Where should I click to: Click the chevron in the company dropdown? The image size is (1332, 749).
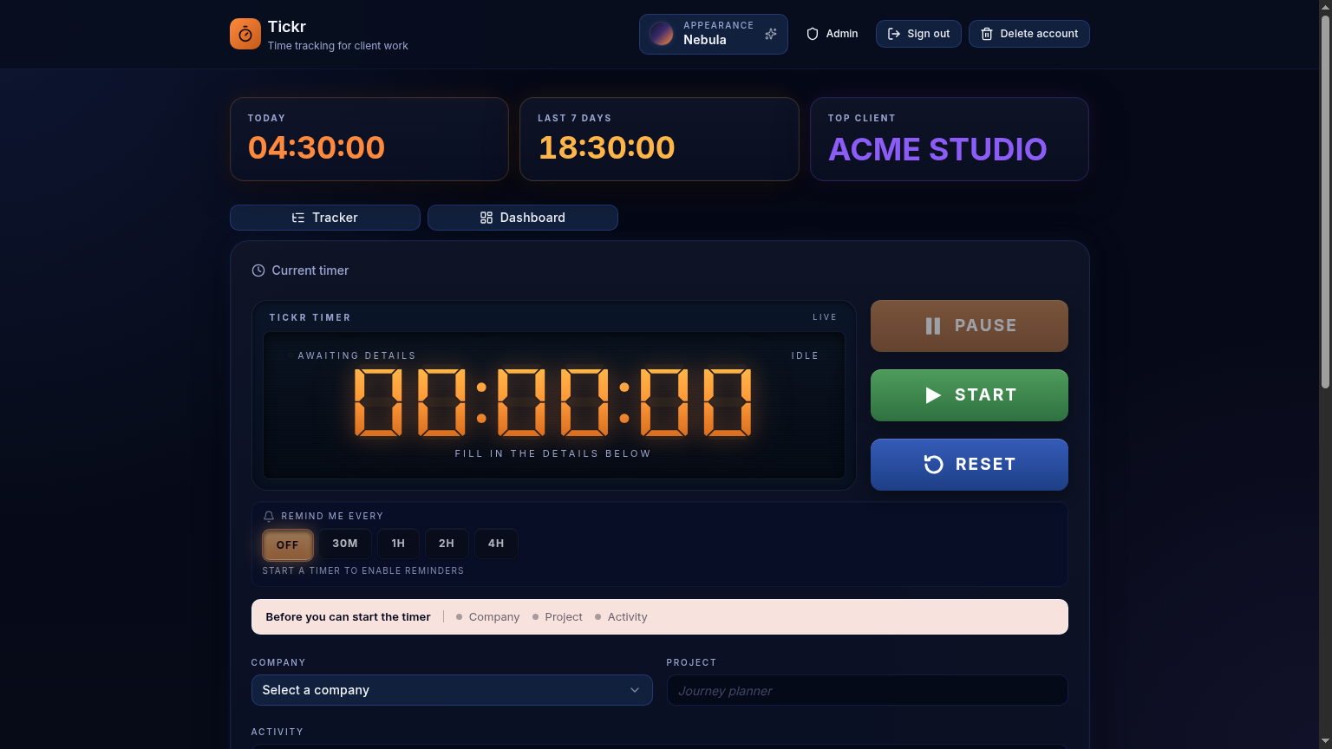[x=635, y=690]
